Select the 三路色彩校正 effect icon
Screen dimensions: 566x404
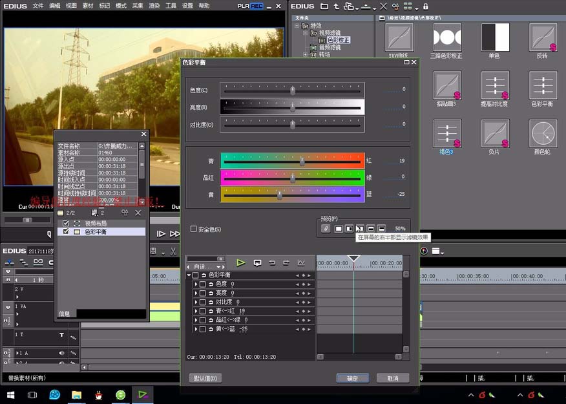(447, 37)
